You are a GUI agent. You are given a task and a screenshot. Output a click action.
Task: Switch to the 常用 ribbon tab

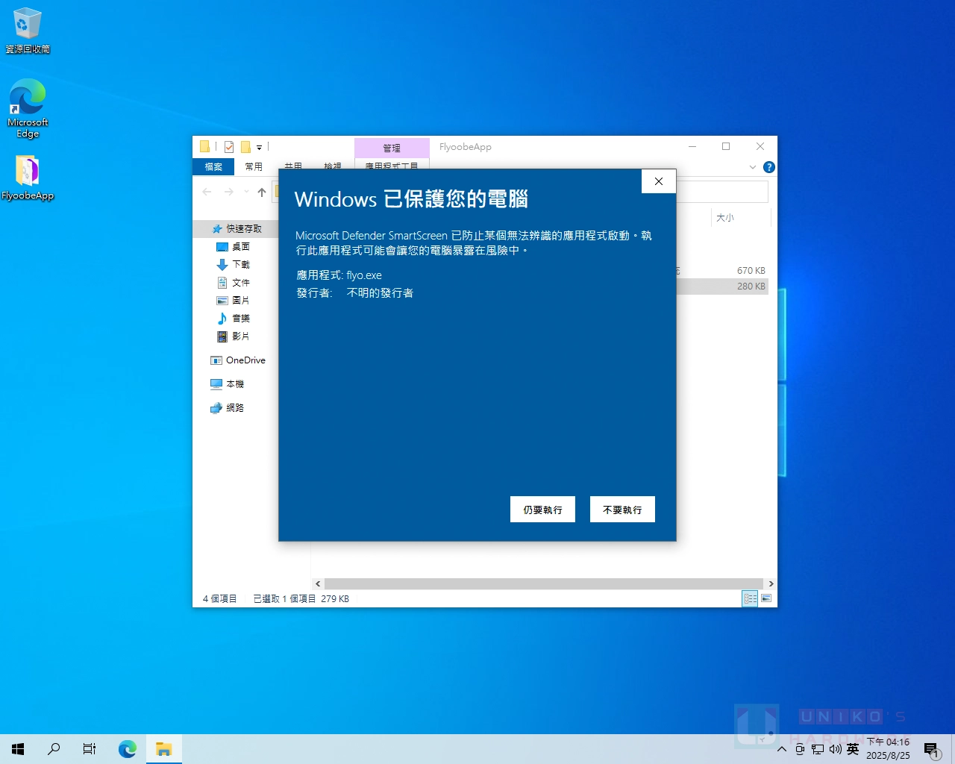click(254, 166)
